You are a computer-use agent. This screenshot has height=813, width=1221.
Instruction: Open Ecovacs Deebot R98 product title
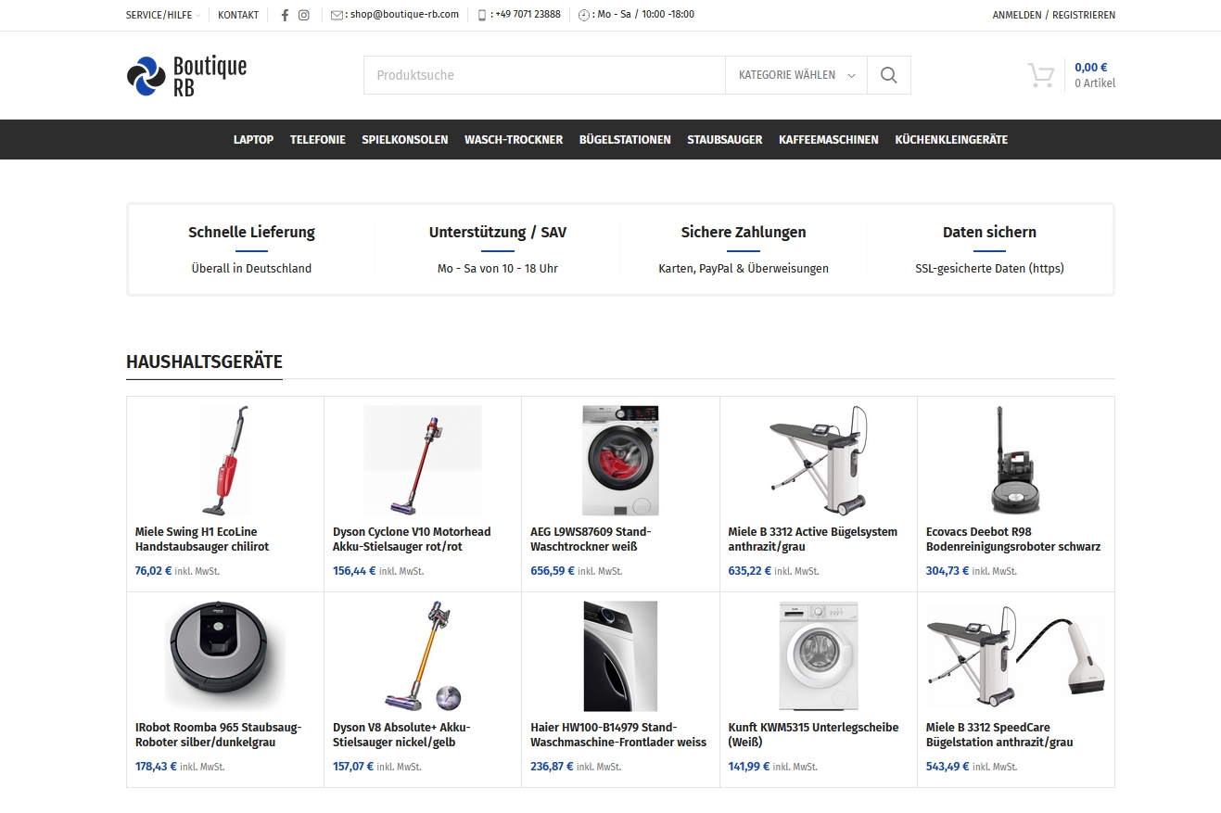pos(1013,539)
